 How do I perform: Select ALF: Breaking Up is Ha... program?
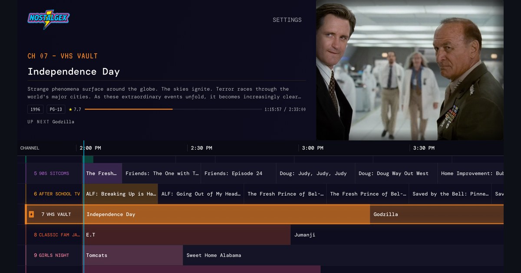pyautogui.click(x=121, y=194)
